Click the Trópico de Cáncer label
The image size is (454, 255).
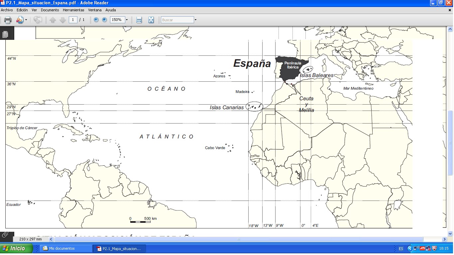(22, 128)
